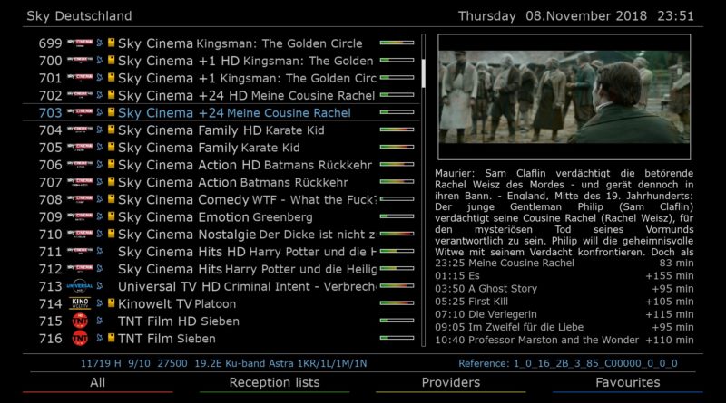
Task: Click the satellite icon on channel 702
Action: click(100, 95)
